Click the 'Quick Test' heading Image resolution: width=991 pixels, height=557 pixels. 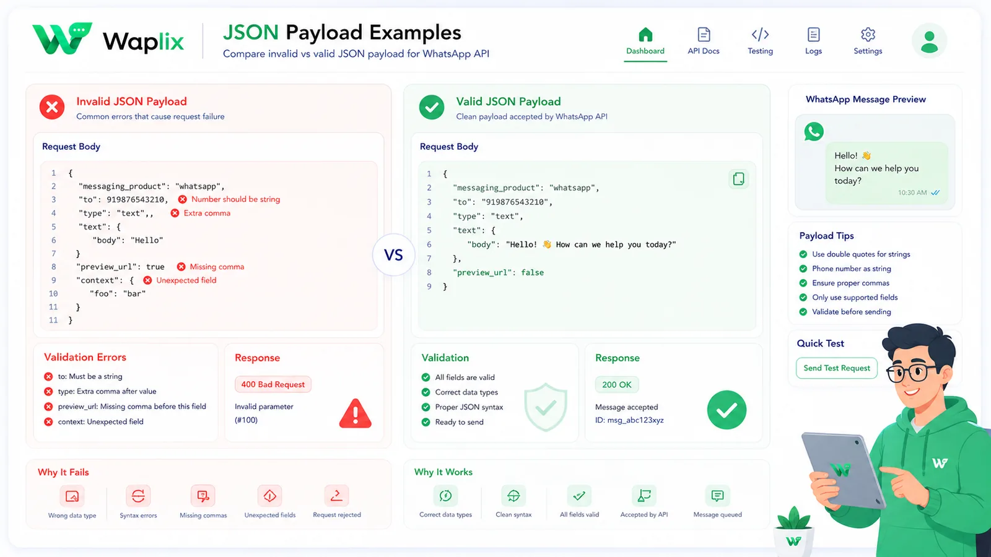coord(820,343)
